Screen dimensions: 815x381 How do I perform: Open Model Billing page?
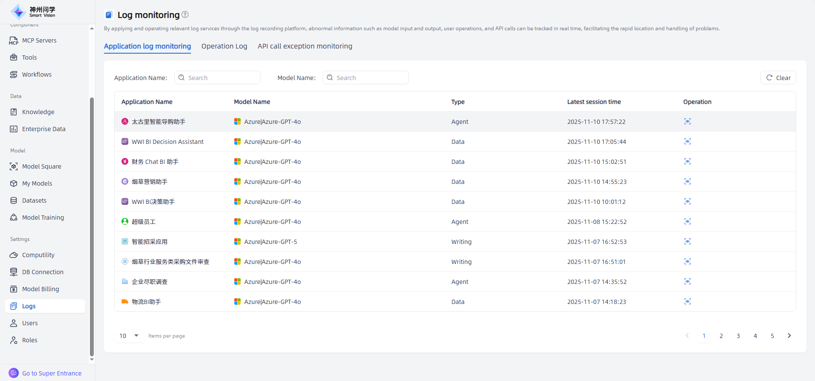tap(40, 289)
